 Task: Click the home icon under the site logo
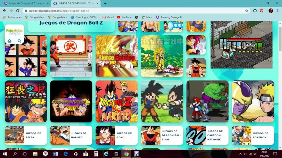[10, 41]
